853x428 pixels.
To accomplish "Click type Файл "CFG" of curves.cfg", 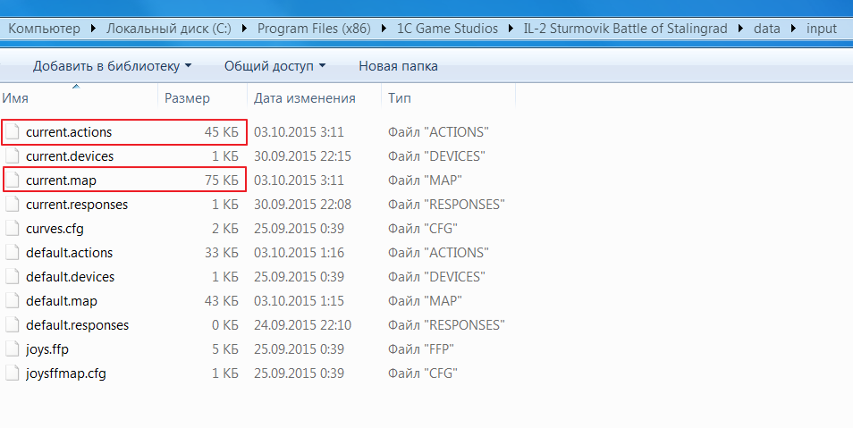I will point(423,229).
